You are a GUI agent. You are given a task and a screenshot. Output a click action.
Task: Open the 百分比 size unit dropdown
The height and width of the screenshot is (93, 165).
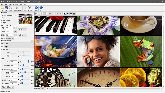click(23, 30)
